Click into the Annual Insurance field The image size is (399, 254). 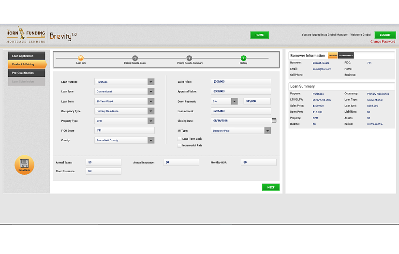pyautogui.click(x=181, y=163)
